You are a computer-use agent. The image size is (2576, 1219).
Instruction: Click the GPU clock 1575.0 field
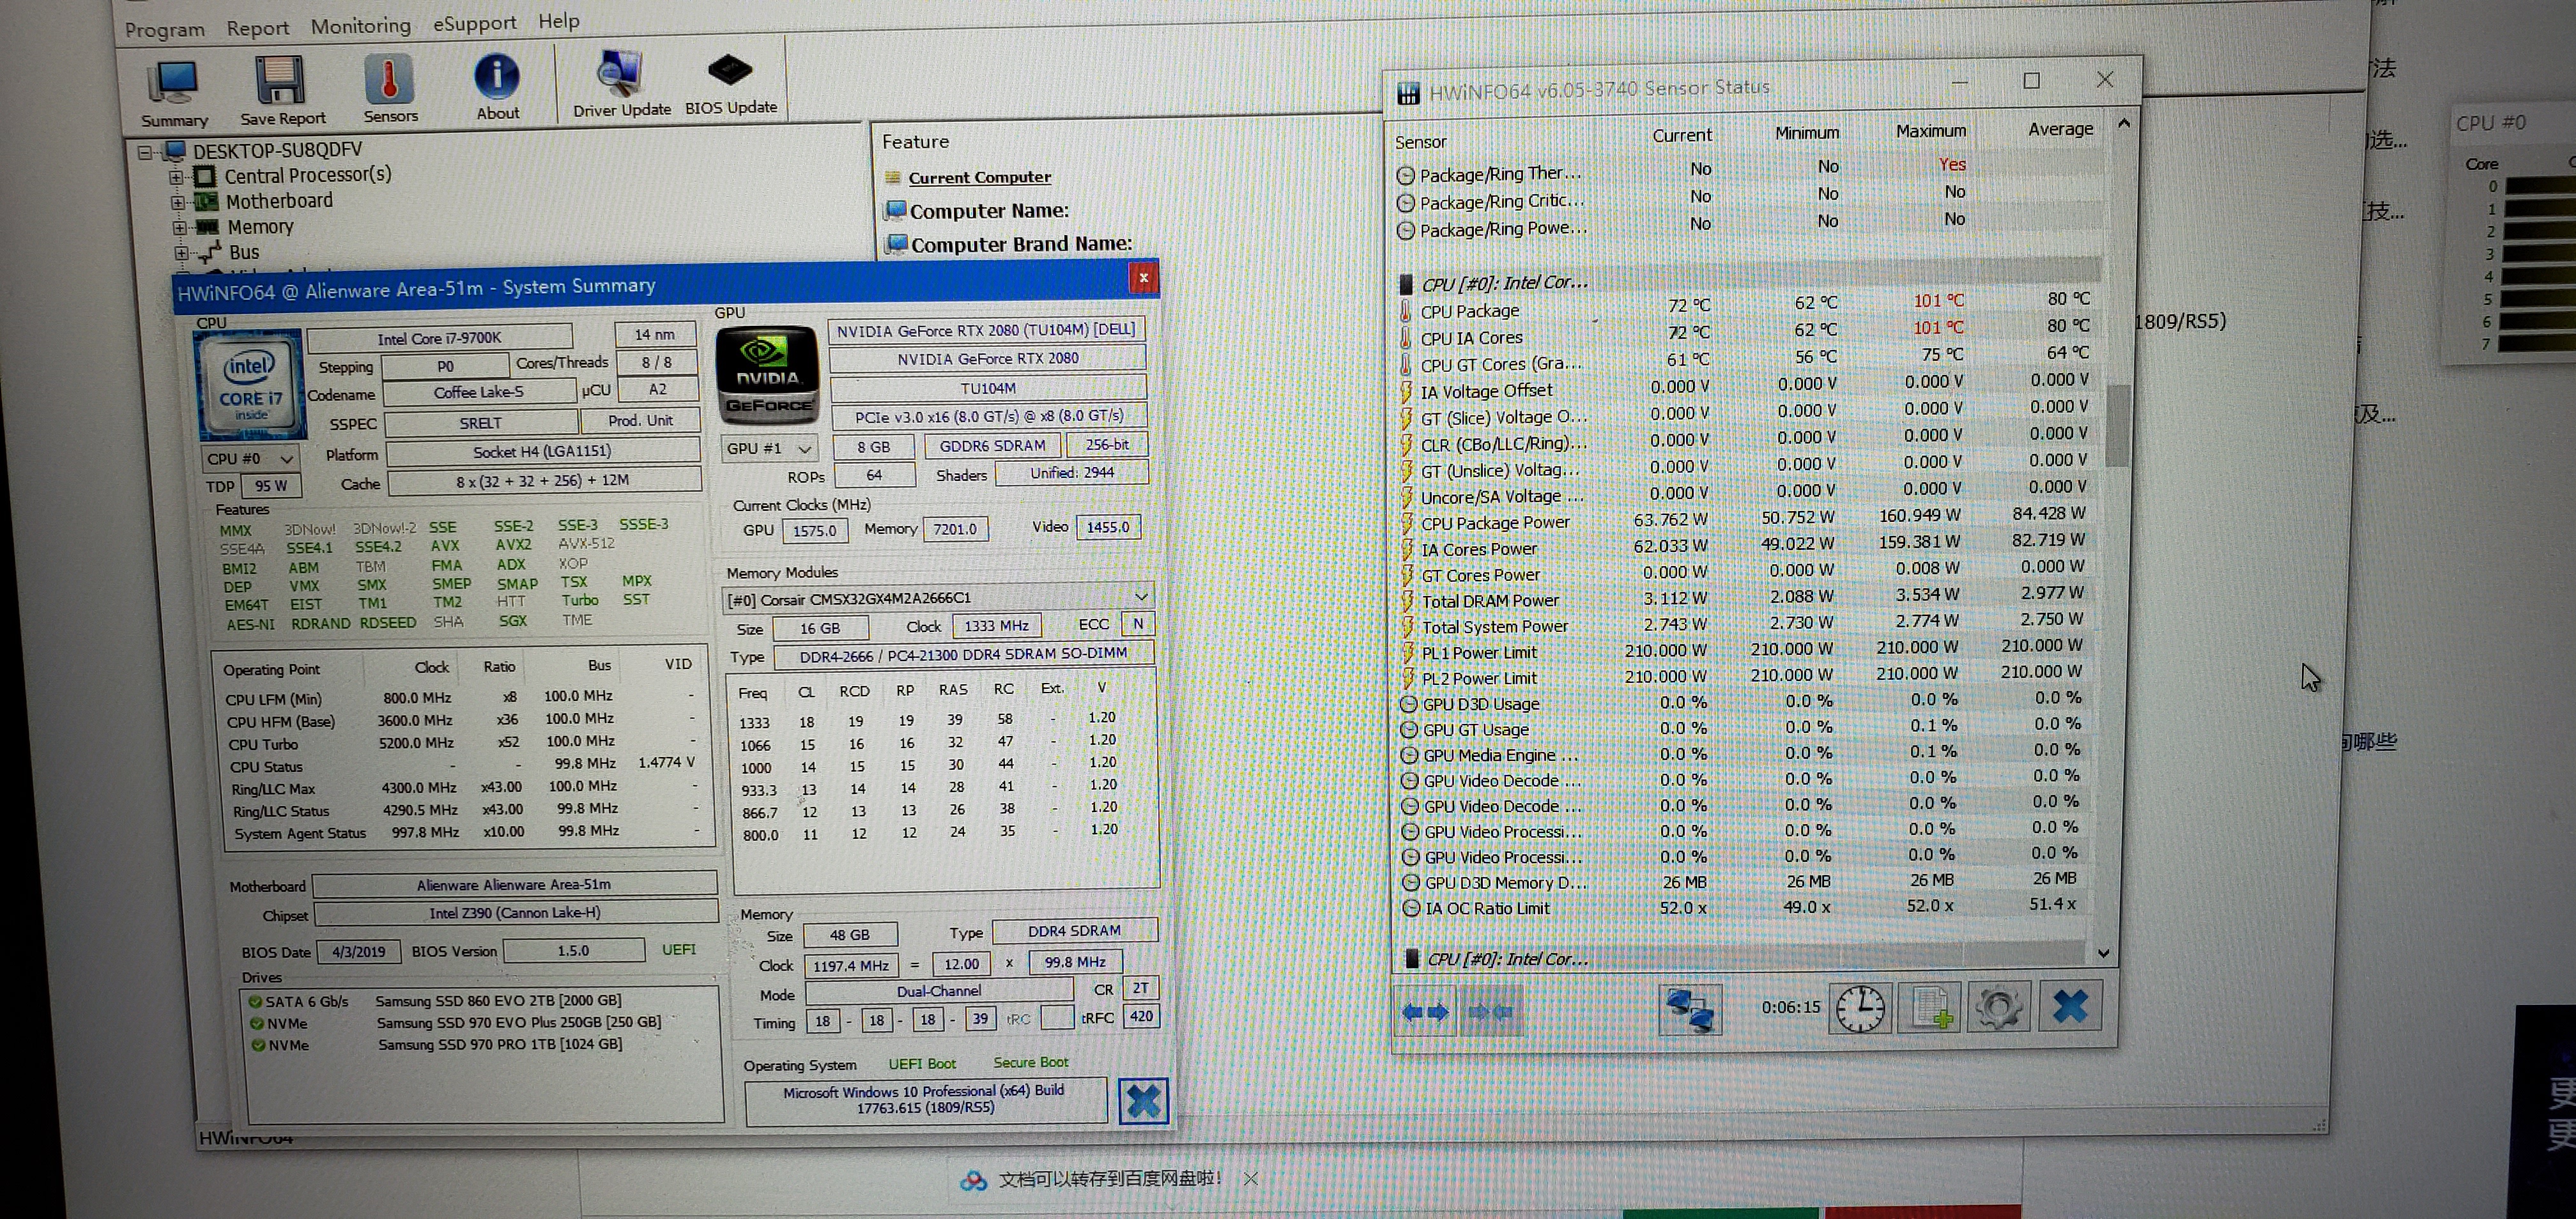point(814,530)
